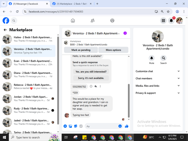The image size is (188, 141).
Task: Open the Groups icon in top navigation
Action: pos(112,21)
